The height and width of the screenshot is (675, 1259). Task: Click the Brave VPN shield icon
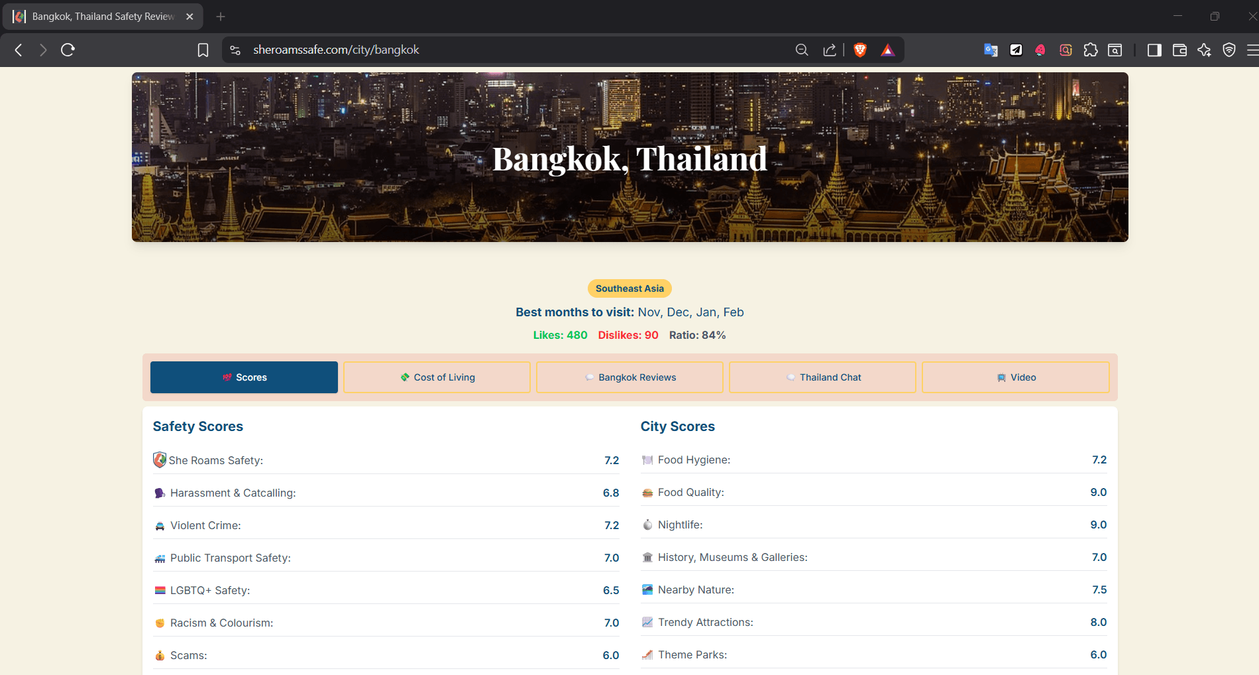click(x=1229, y=50)
